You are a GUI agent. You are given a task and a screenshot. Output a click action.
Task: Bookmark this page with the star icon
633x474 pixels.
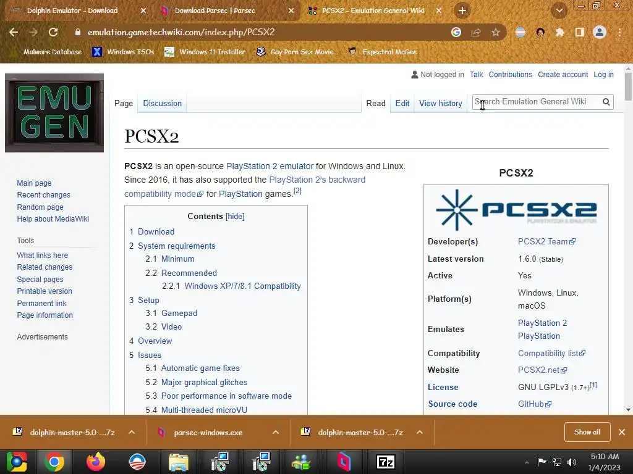[x=496, y=32]
